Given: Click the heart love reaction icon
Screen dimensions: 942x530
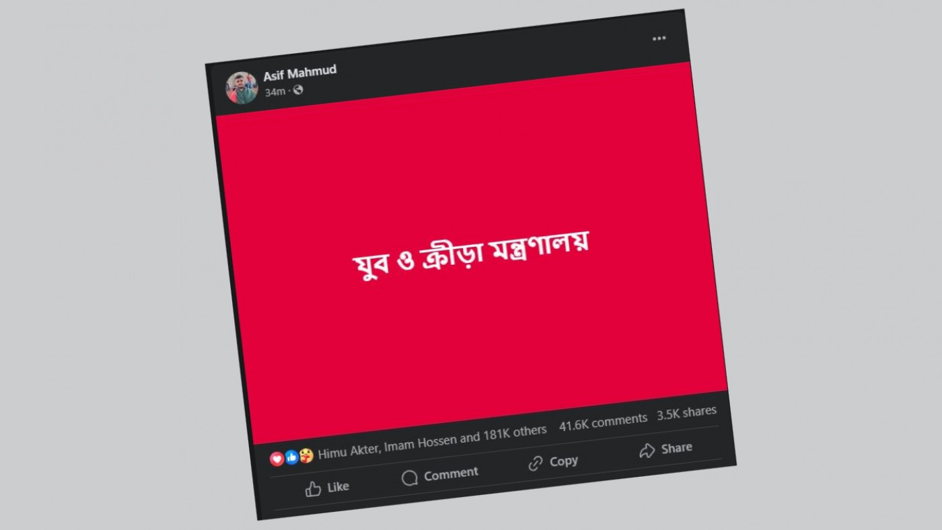Looking at the screenshot, I should coord(277,459).
